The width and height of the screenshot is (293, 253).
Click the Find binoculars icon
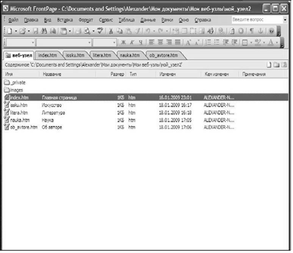click(x=44, y=31)
